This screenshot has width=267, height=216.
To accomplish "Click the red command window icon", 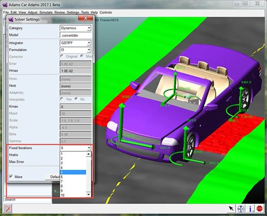I will coord(7,208).
